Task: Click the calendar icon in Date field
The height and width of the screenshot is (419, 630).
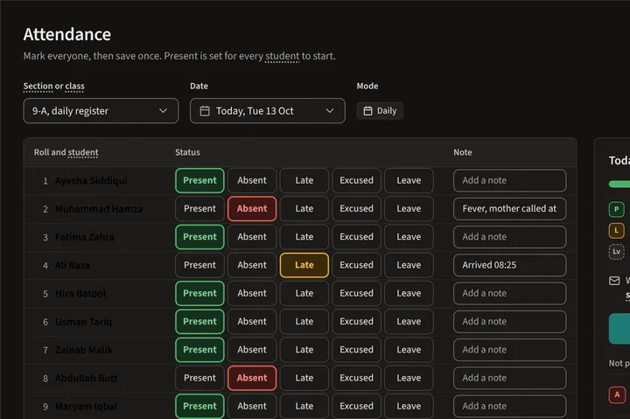Action: pos(205,111)
